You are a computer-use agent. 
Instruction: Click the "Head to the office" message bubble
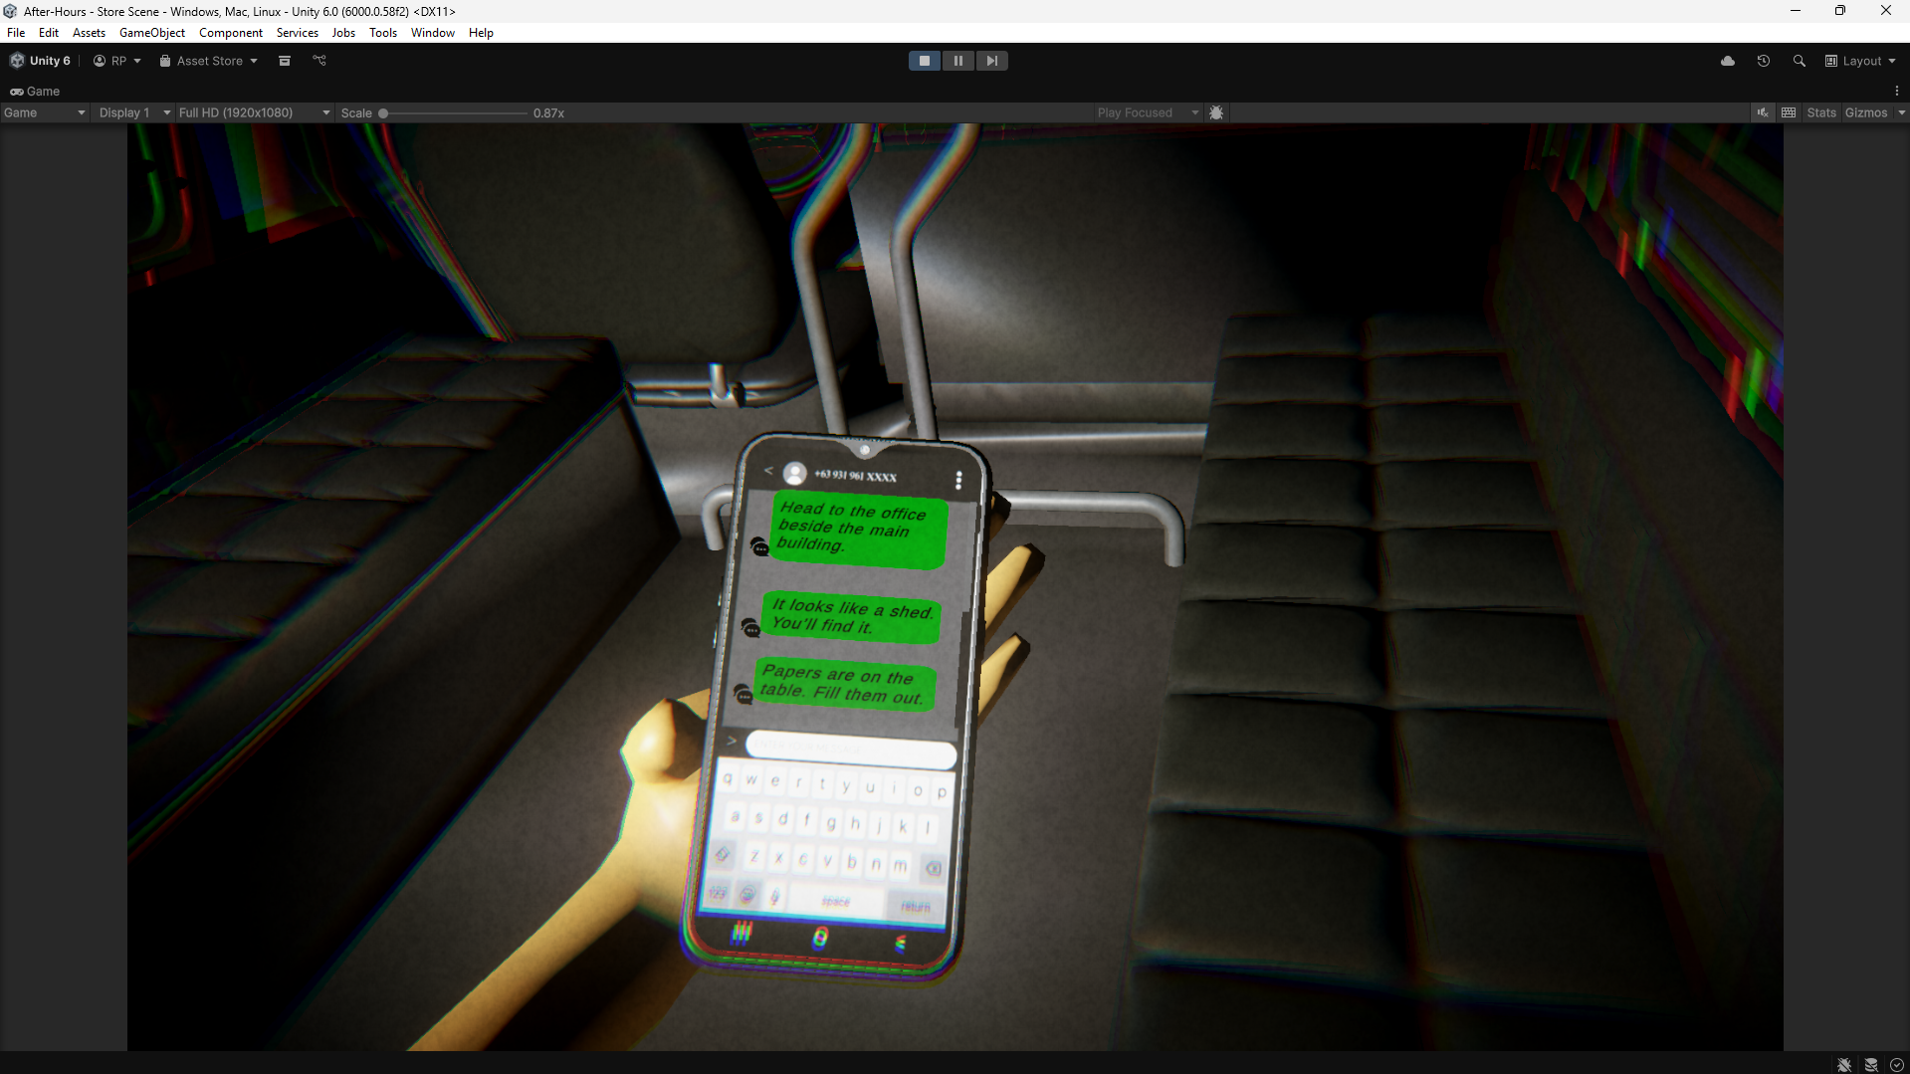(x=859, y=530)
